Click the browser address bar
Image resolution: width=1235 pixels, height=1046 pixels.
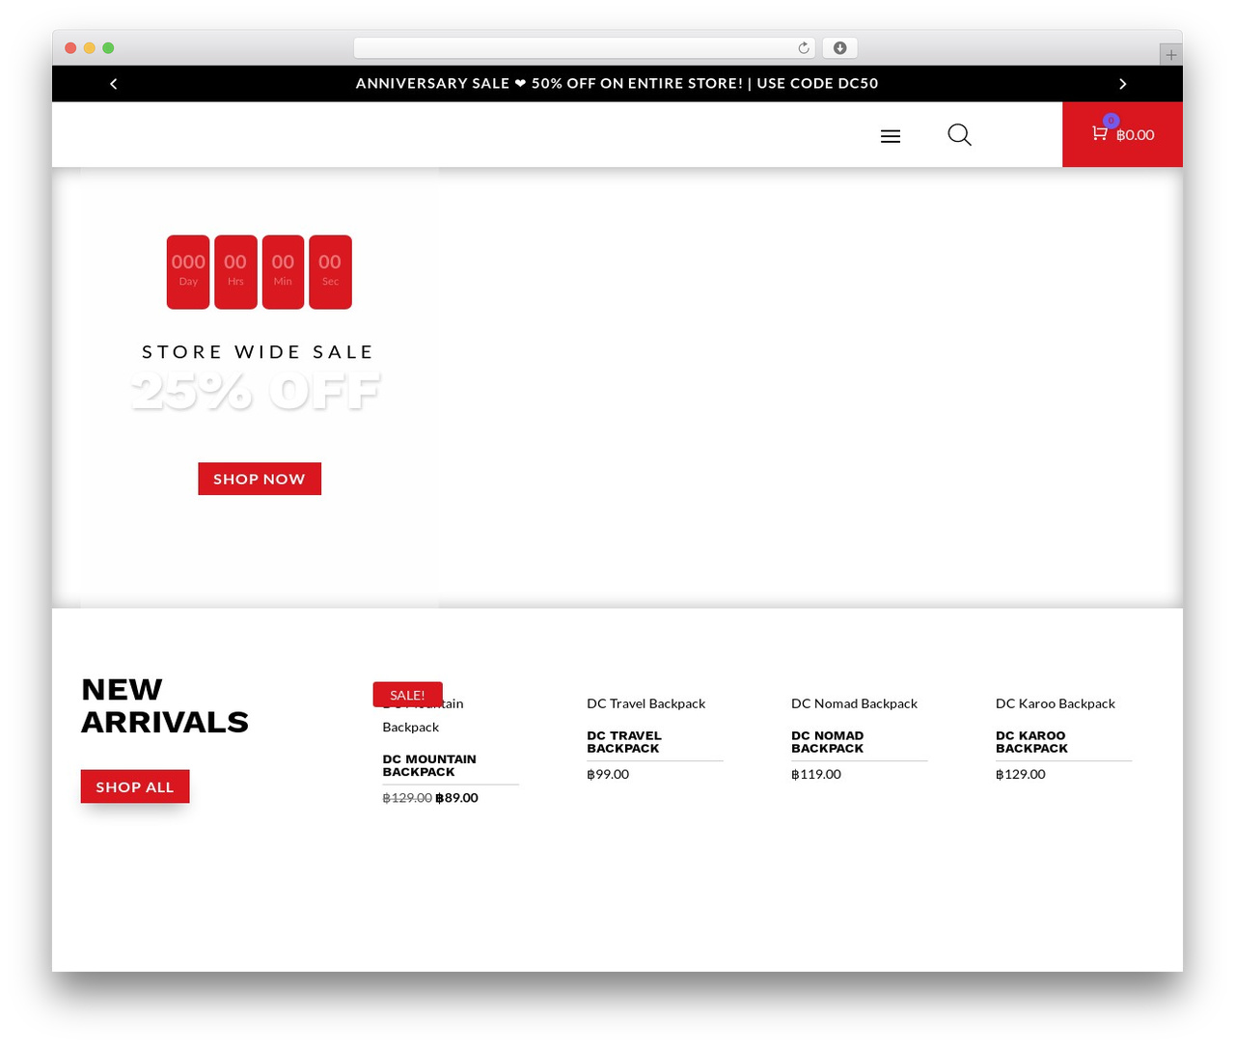[585, 48]
